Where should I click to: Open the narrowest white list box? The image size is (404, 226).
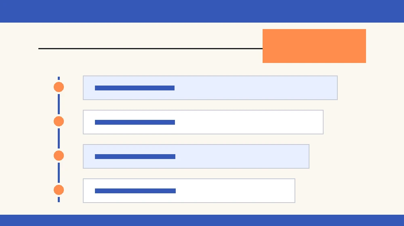[x=189, y=191]
